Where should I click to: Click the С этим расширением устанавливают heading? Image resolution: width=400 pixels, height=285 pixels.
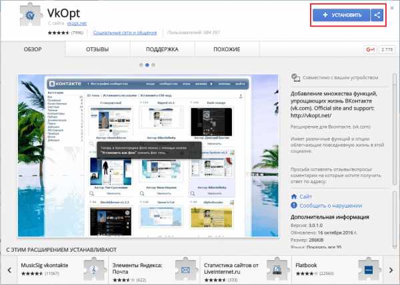click(61, 250)
